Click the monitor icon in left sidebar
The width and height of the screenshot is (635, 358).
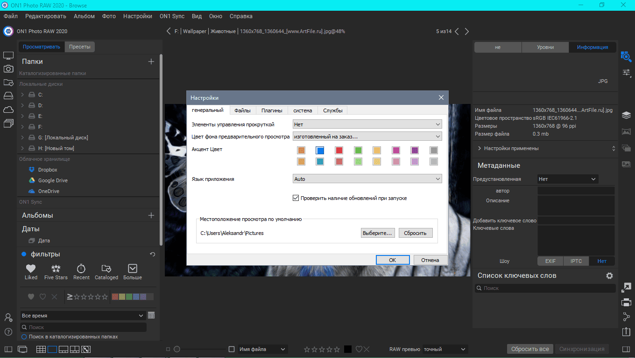tap(8, 55)
